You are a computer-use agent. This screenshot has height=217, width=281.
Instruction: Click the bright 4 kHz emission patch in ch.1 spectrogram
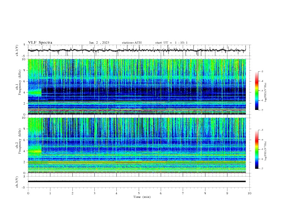35,92
